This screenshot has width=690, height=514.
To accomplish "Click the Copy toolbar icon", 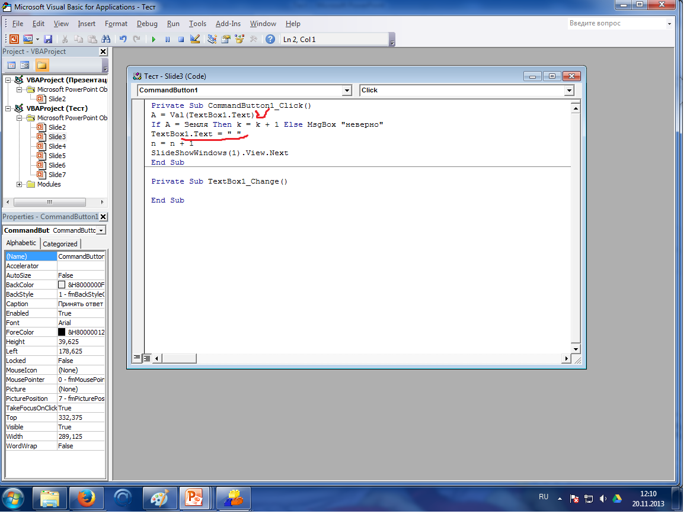I will pos(78,39).
